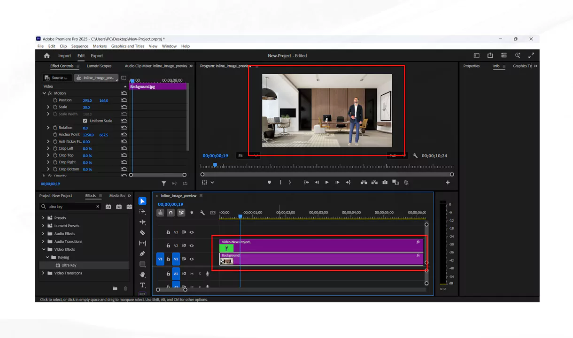Create a new custom bin in Effects

tap(115, 288)
